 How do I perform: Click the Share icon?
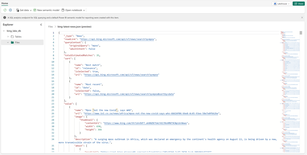[296, 4]
